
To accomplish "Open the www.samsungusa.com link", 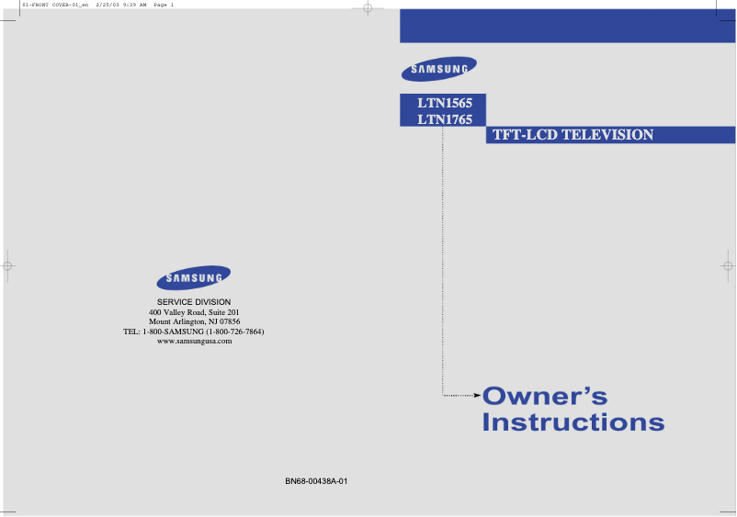I will [x=194, y=341].
